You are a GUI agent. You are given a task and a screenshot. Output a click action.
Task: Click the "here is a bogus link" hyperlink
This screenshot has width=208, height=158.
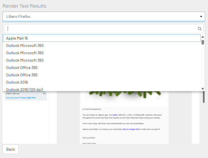[x=131, y=129]
